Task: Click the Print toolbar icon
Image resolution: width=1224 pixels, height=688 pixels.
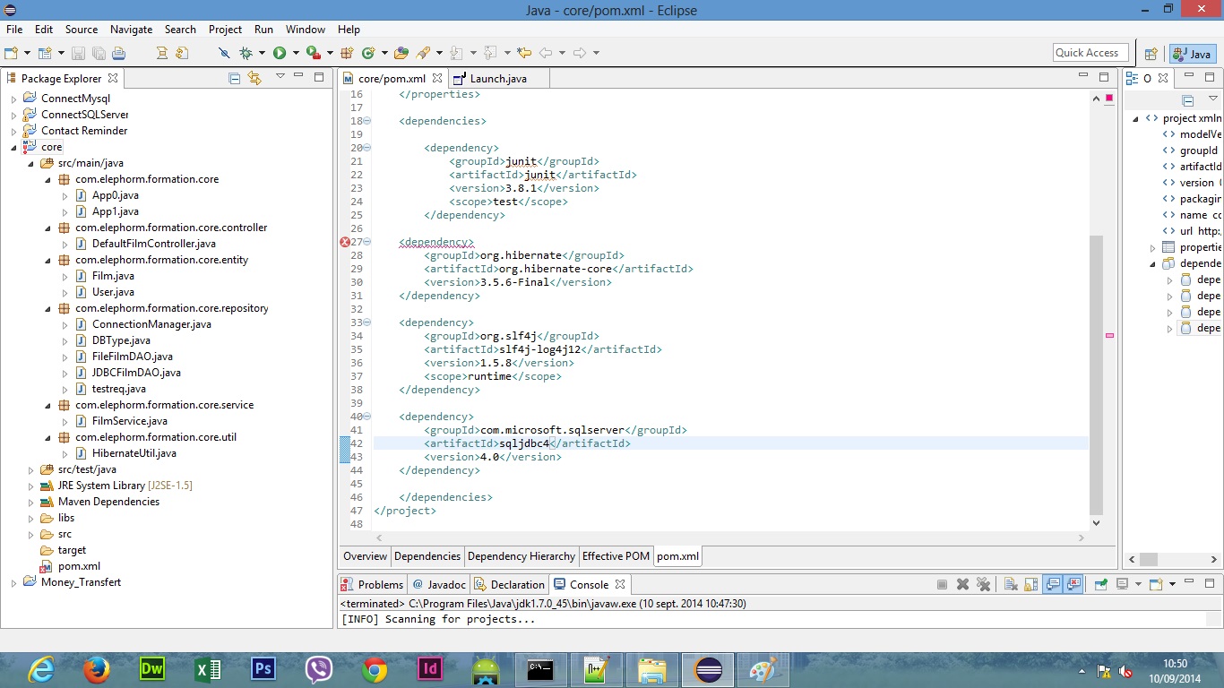Action: [x=118, y=53]
